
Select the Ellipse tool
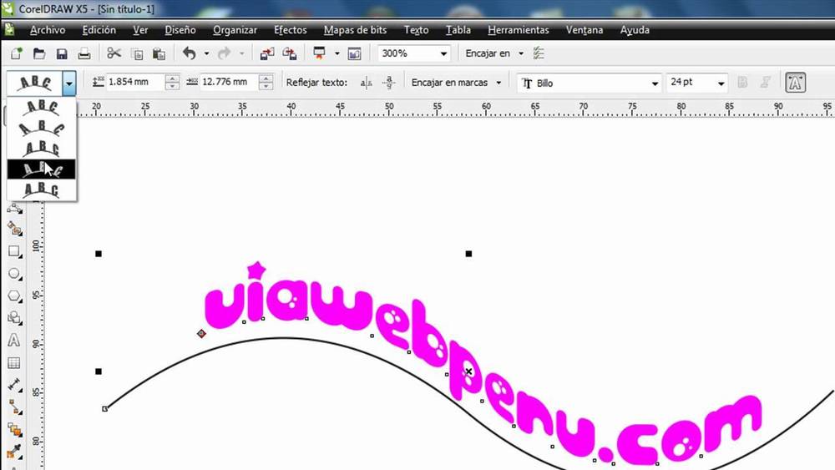[14, 274]
